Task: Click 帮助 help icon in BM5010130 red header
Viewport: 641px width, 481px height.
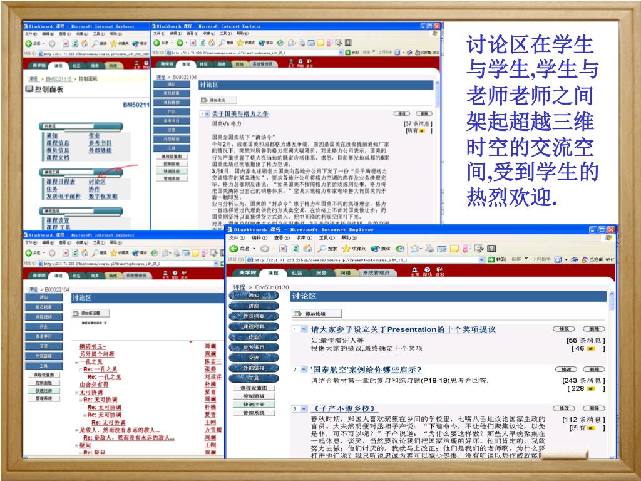Action: (x=427, y=272)
